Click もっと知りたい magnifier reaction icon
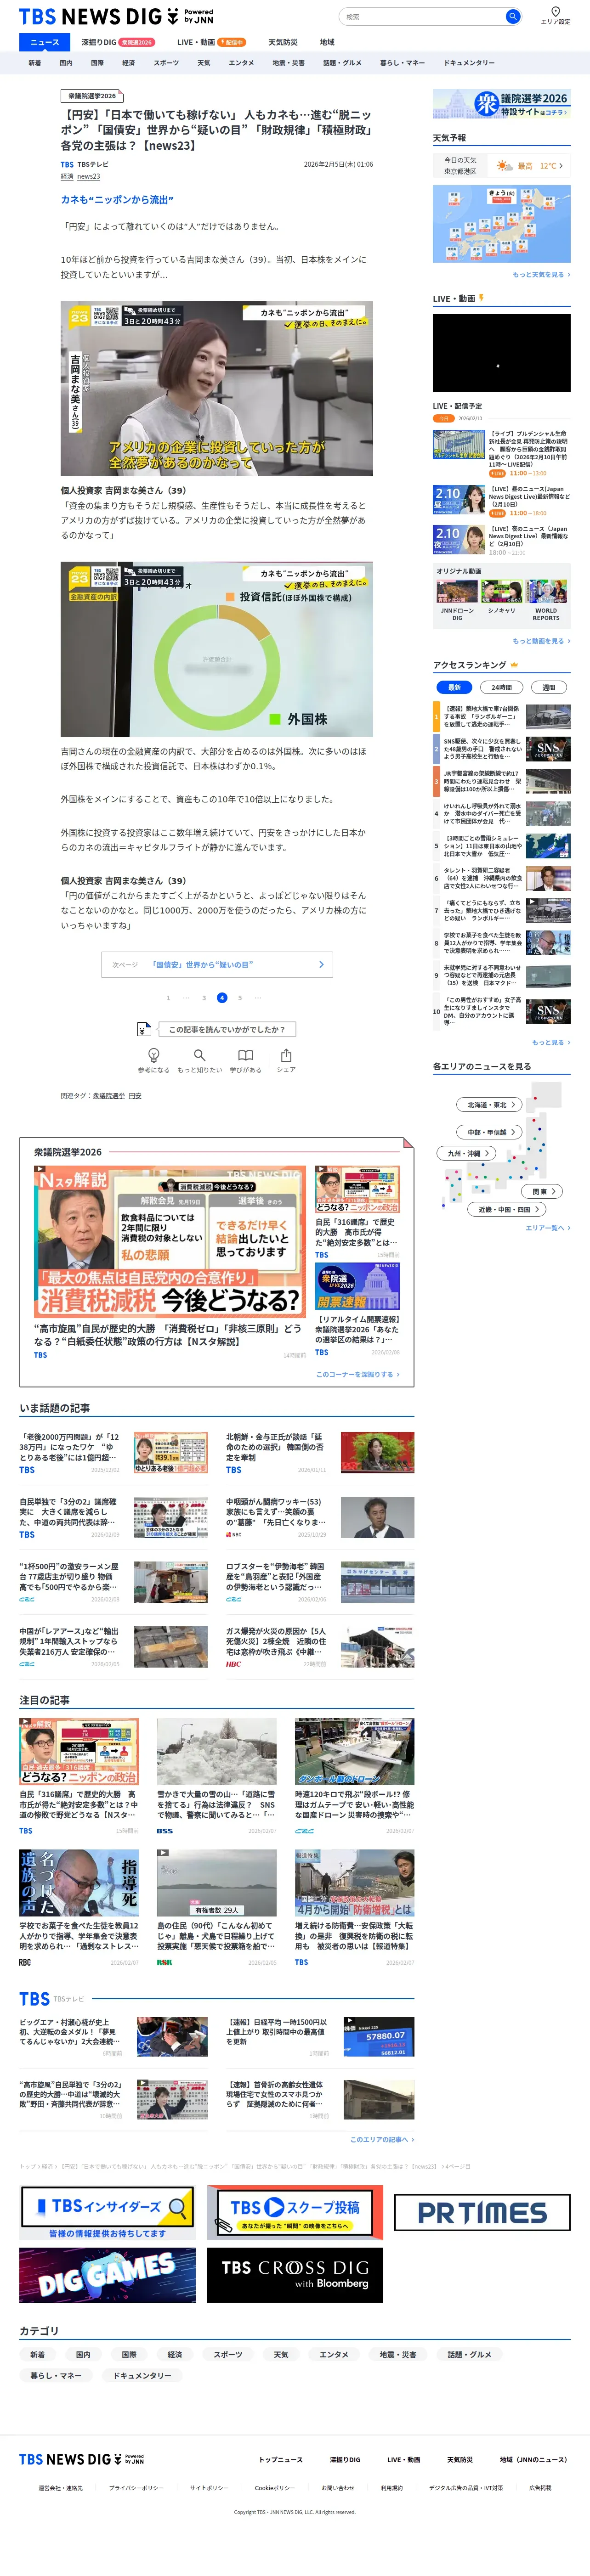 [x=200, y=1056]
